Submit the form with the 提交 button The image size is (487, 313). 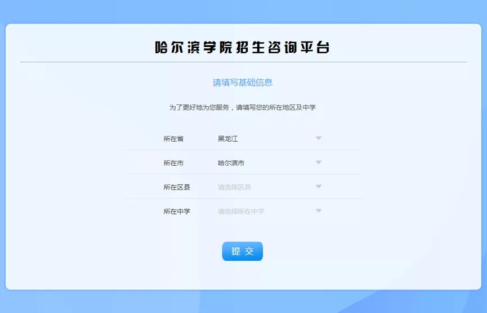click(242, 251)
